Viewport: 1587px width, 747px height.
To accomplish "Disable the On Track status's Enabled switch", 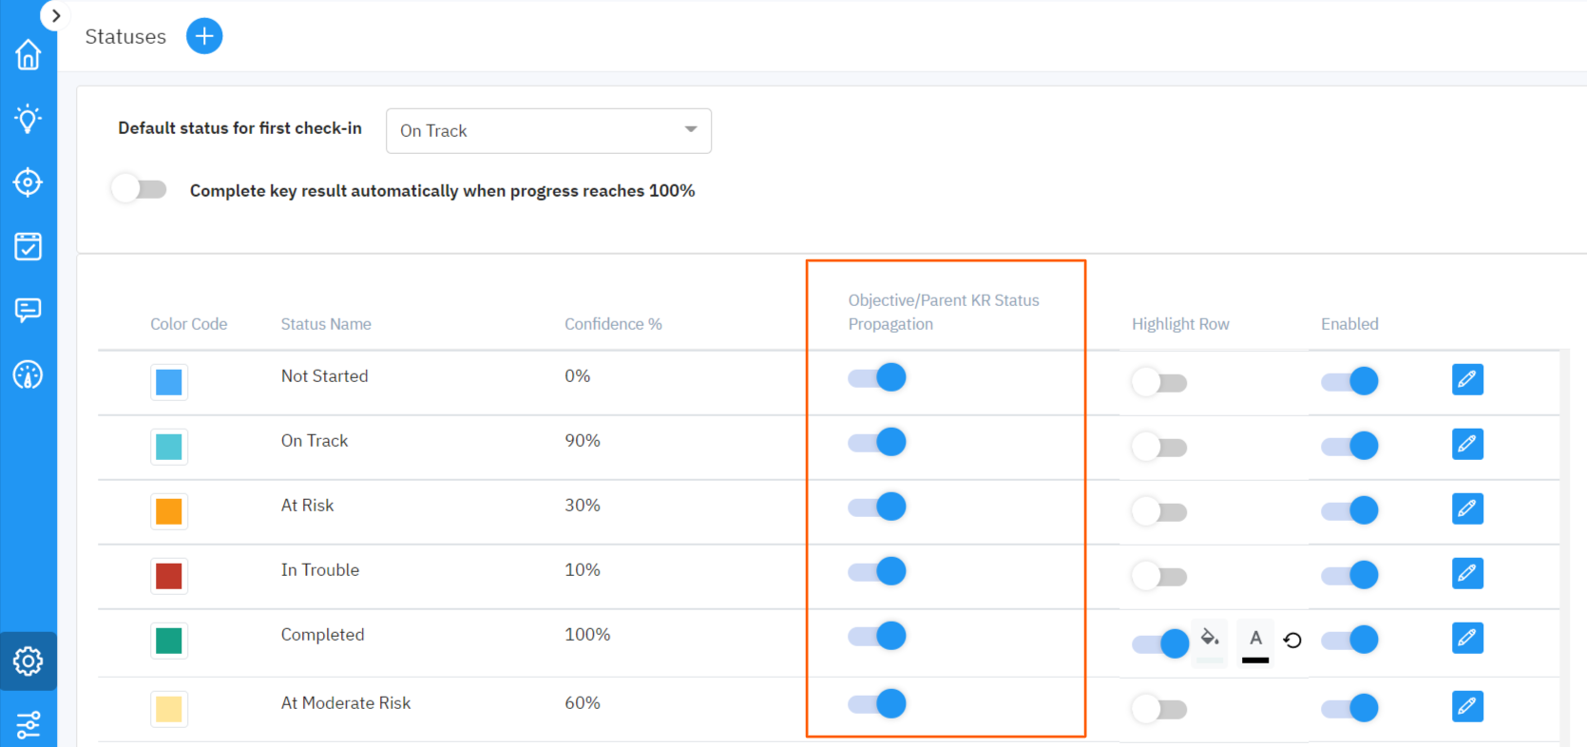I will pyautogui.click(x=1349, y=445).
